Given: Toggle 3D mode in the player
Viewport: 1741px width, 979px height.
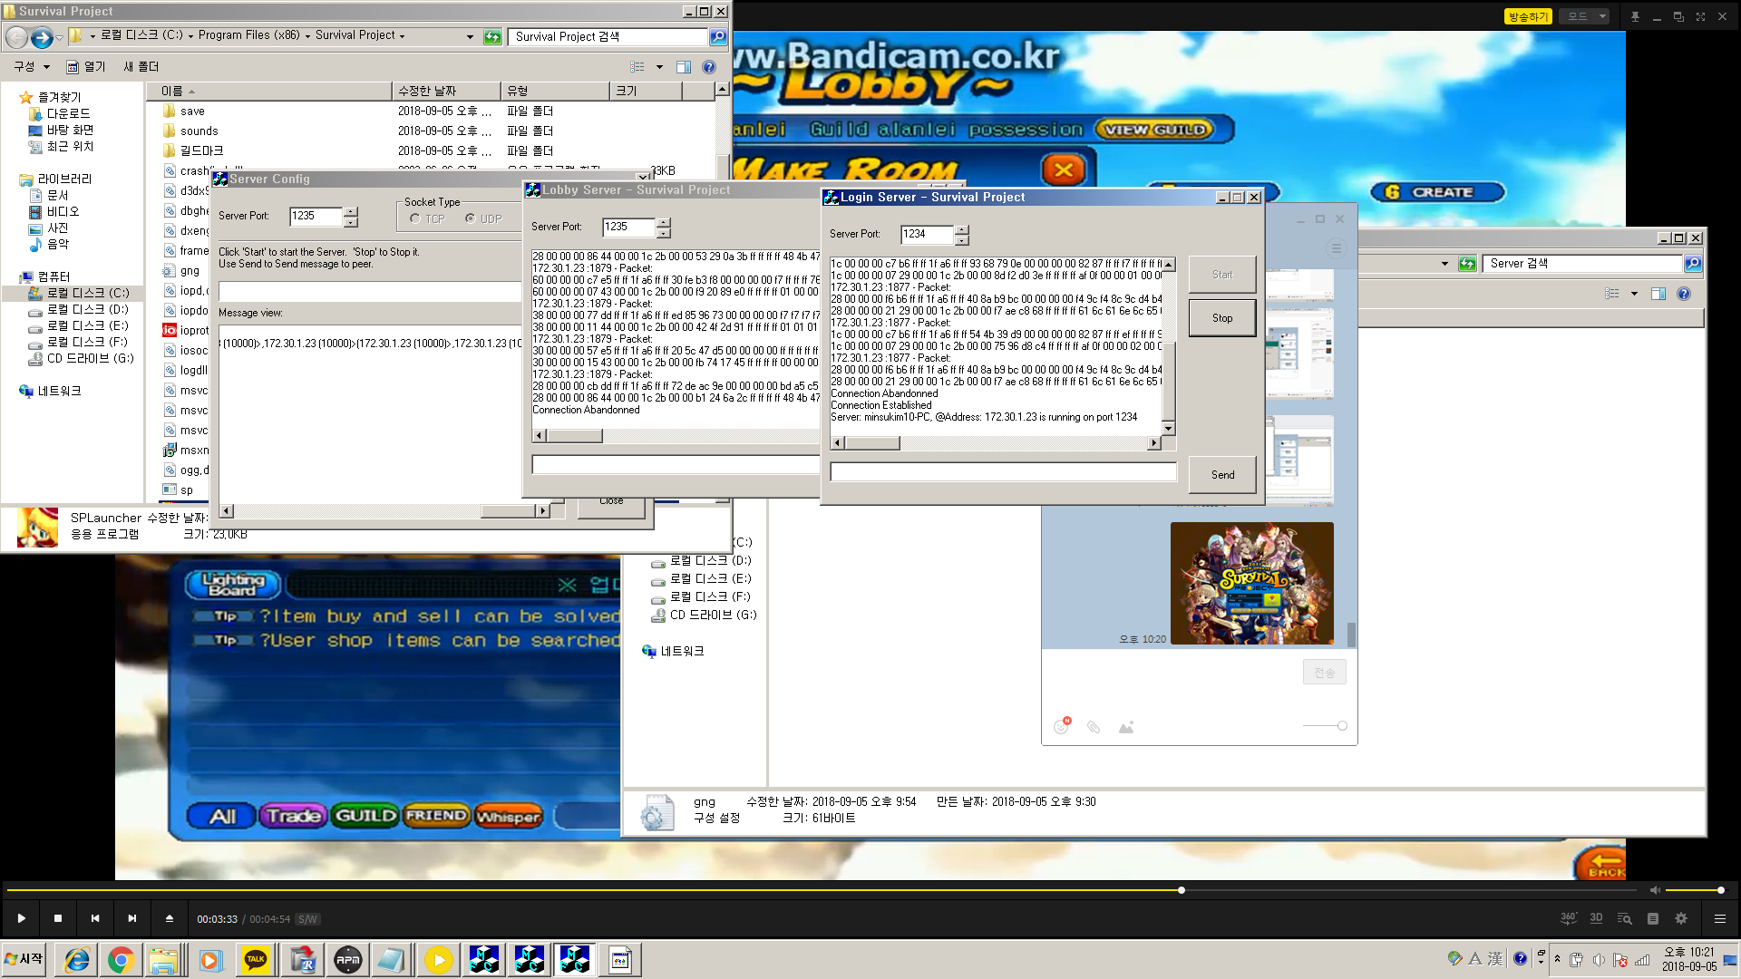Looking at the screenshot, I should coord(1596,918).
